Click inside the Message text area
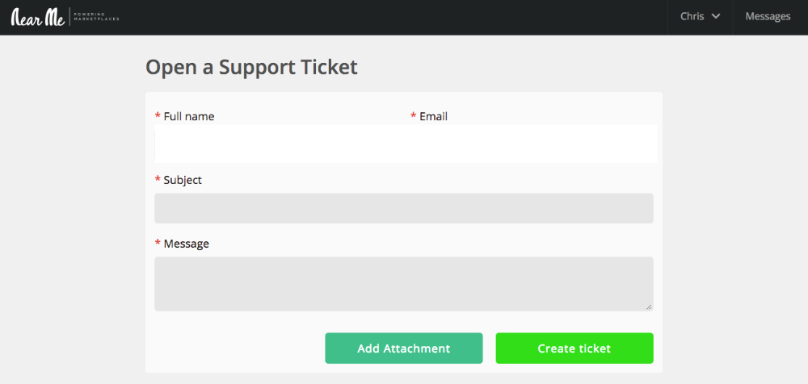 (x=404, y=284)
